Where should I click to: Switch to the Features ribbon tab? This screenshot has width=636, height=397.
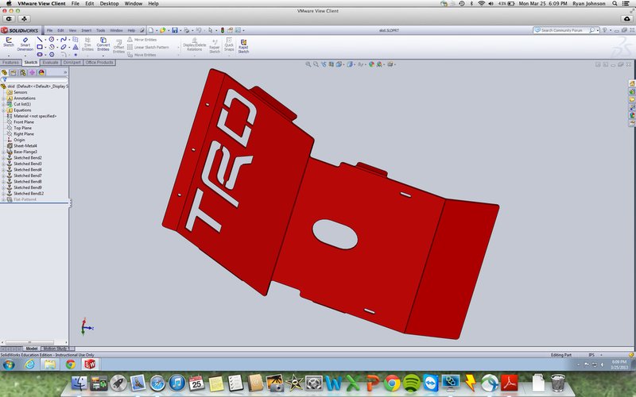point(10,63)
